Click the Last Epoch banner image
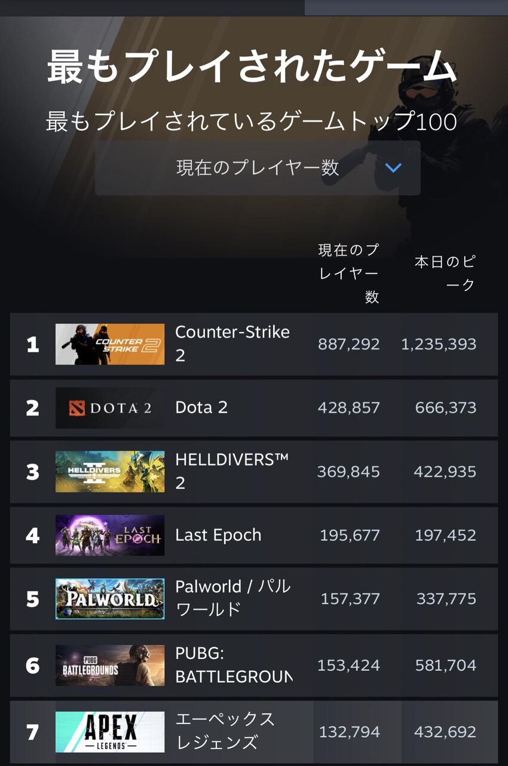The height and width of the screenshot is (766, 508). point(110,535)
